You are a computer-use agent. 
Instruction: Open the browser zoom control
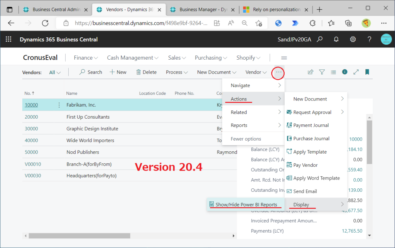click(x=244, y=23)
